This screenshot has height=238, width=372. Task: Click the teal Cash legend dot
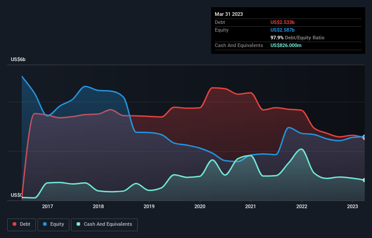pos(78,224)
